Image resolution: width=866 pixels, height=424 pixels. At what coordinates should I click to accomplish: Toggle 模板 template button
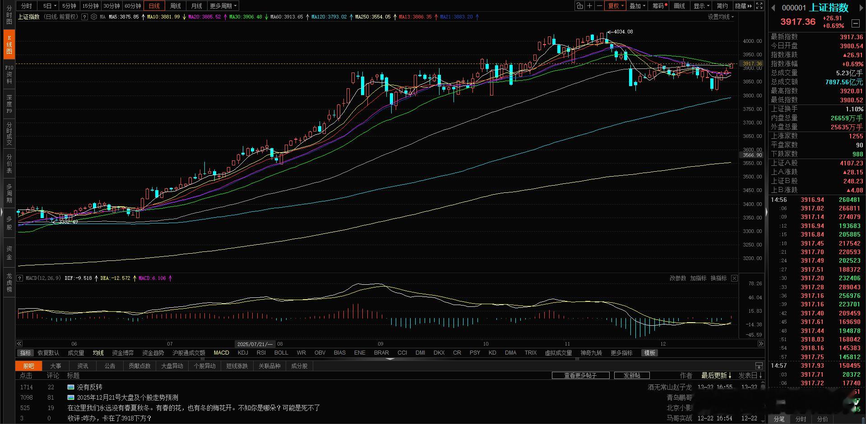pyautogui.click(x=650, y=353)
